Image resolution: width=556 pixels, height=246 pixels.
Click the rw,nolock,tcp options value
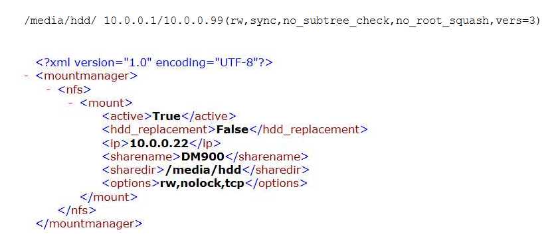[x=202, y=184]
